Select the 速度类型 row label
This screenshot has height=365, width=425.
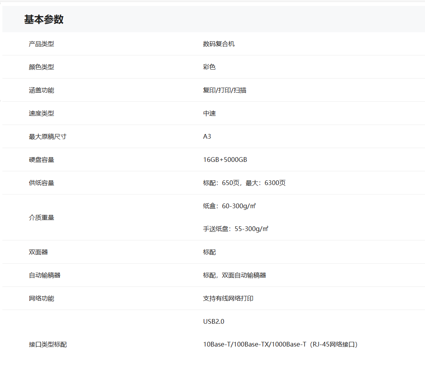click(41, 114)
